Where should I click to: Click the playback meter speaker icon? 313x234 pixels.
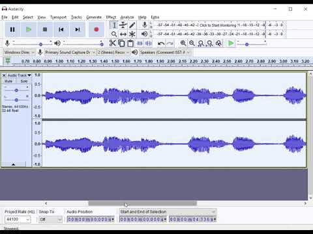tap(144, 34)
